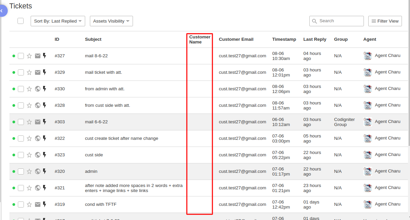Click lightning bolt icon of ticket #320
Image resolution: width=410 pixels, height=220 pixels.
(44, 171)
